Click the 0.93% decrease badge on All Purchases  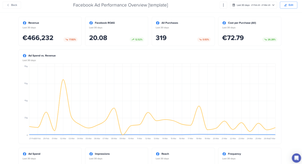pos(204,39)
